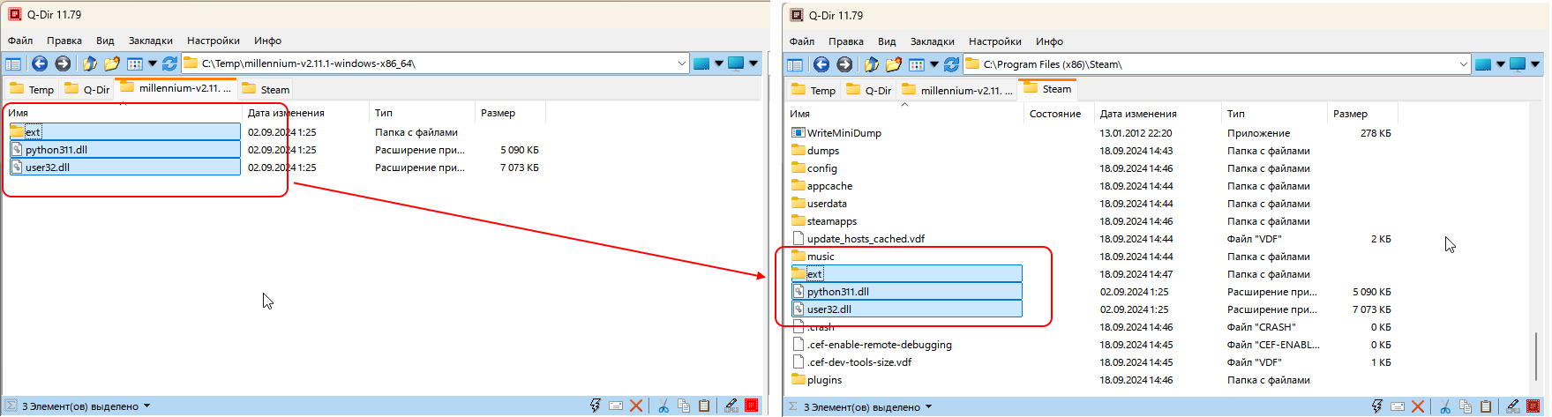The width and height of the screenshot is (1552, 417).
Task: Open Вид menu in right window
Action: coord(887,41)
